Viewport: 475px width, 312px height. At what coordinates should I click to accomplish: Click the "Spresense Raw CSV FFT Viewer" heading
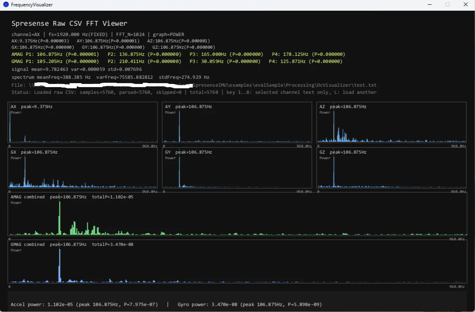click(x=69, y=23)
